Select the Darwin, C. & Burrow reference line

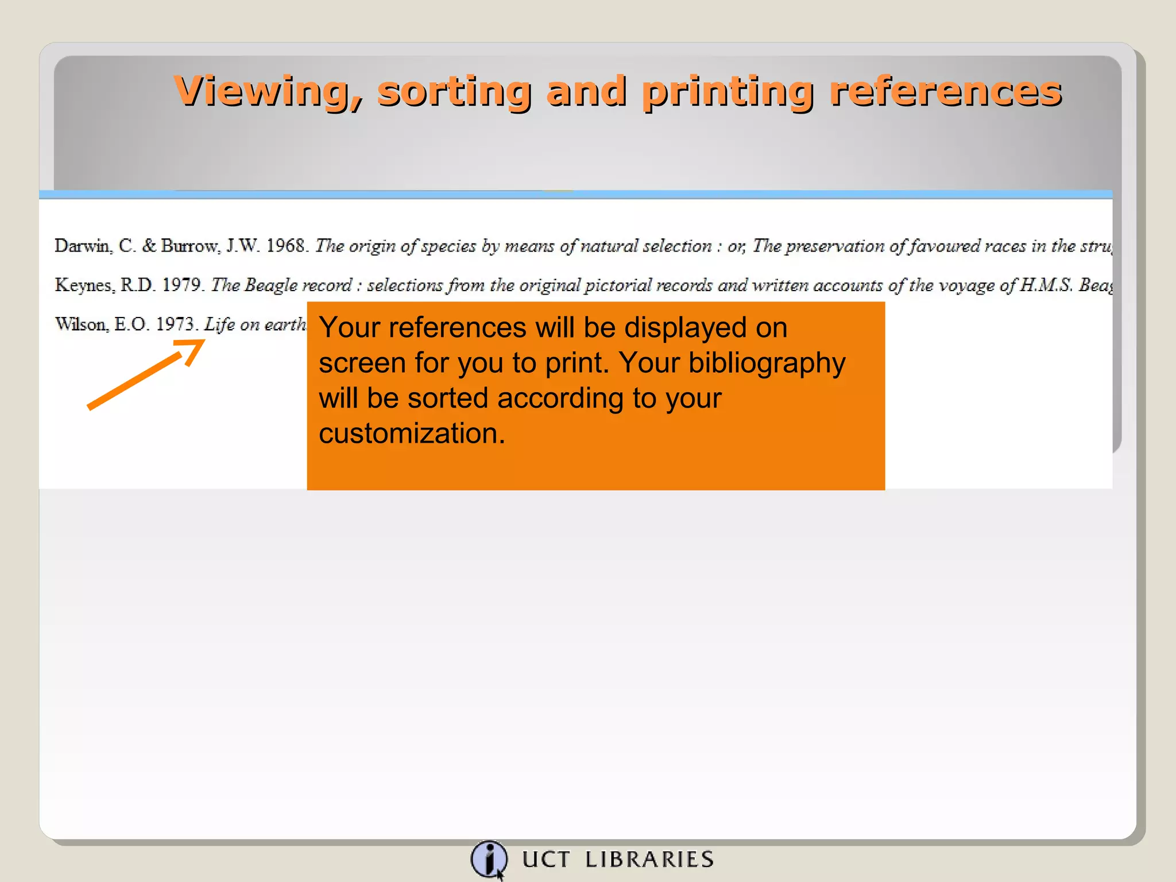coord(583,246)
